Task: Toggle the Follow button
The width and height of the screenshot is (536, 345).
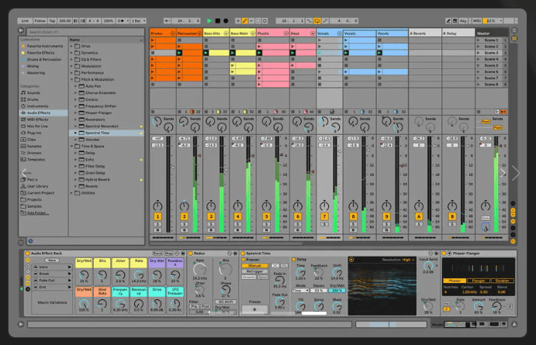Action: pos(40,21)
